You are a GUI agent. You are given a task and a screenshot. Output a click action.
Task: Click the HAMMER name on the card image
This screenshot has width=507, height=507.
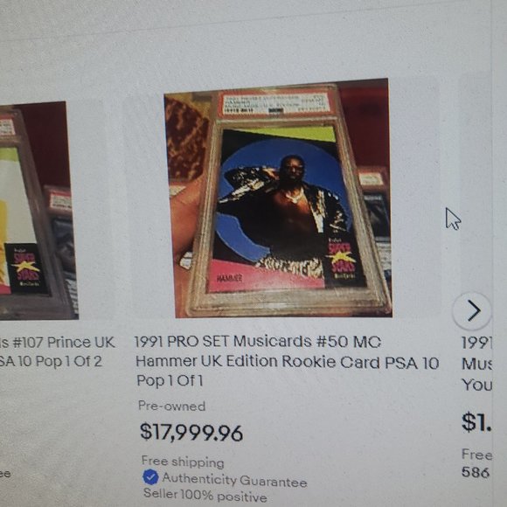229,278
